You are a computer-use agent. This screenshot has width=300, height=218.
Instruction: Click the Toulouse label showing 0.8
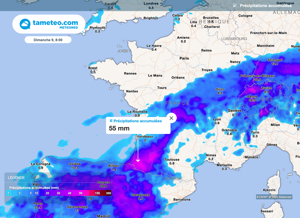(171, 161)
